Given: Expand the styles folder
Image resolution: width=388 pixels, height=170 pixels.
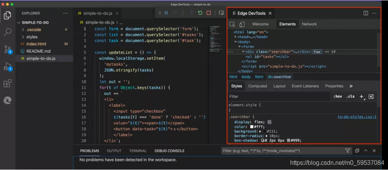Looking at the screenshot, I should [x=23, y=37].
